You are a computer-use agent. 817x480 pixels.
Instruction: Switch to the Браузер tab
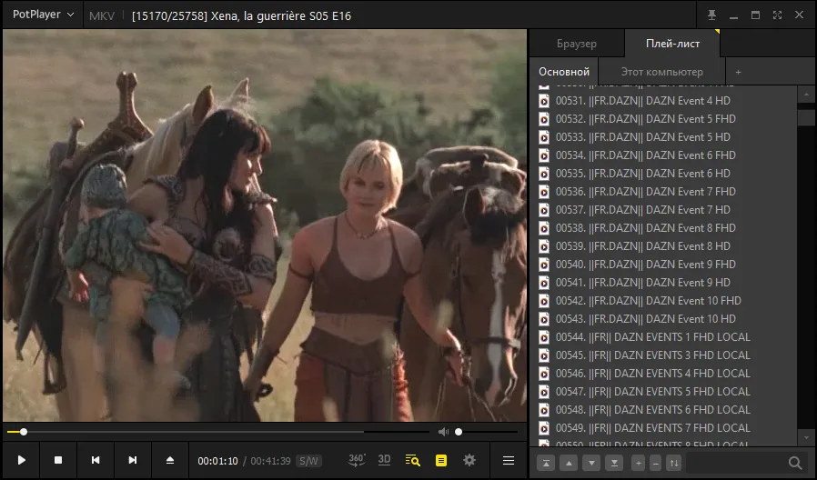[x=577, y=44]
